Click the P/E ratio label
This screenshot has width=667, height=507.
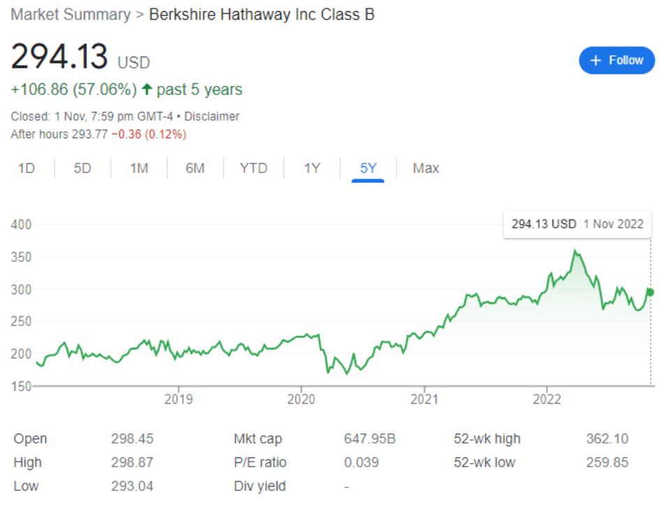(260, 462)
